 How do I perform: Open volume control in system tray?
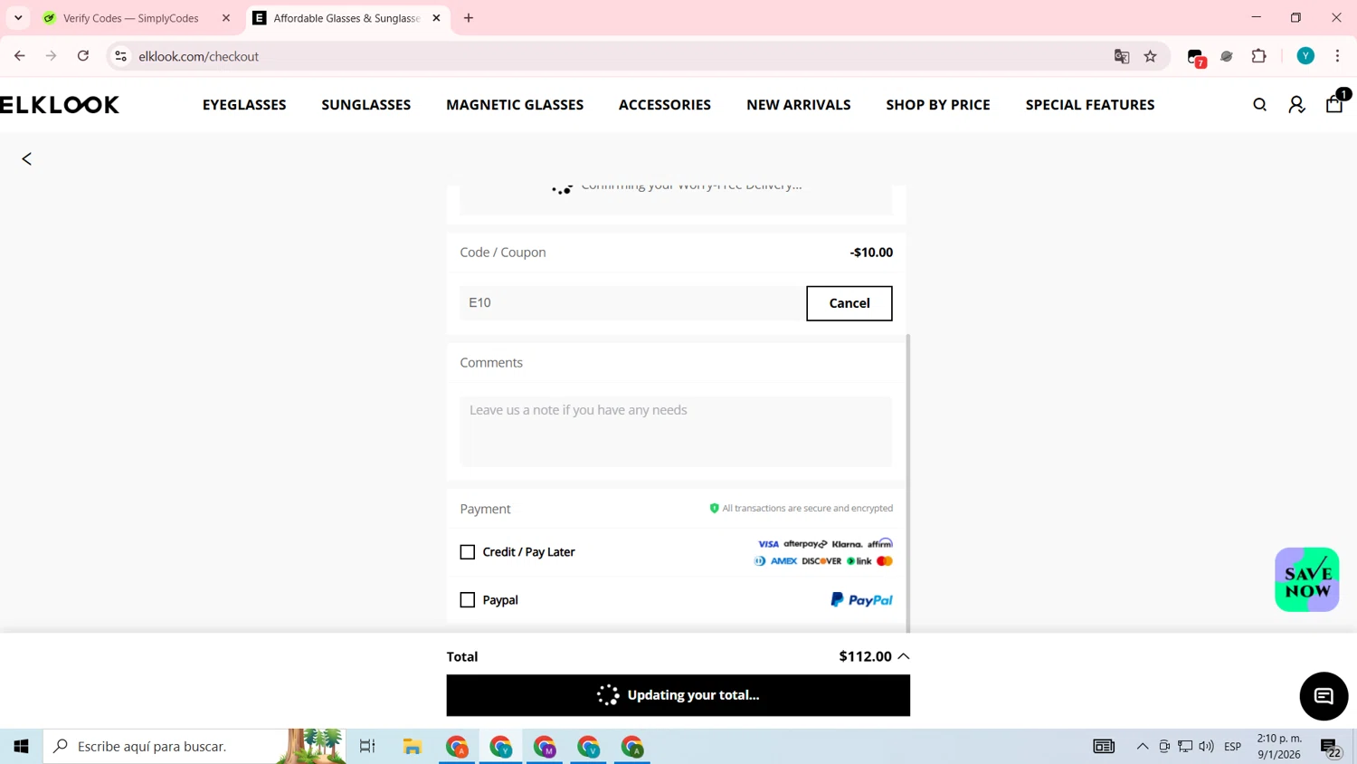pyautogui.click(x=1206, y=747)
